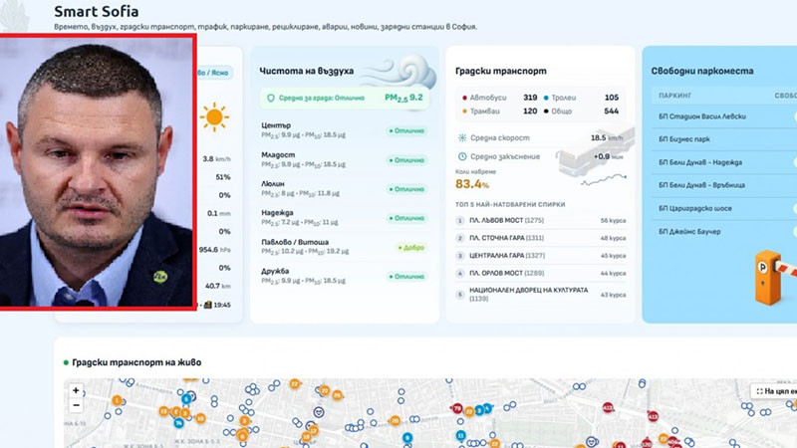797x448 pixels.
Task: Select the blue 11 vehicle marker on map
Action: click(460, 435)
